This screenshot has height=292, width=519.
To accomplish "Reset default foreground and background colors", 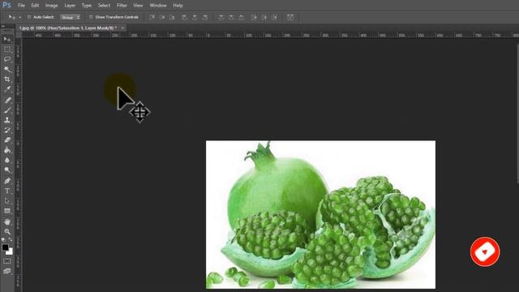I will (3, 240).
